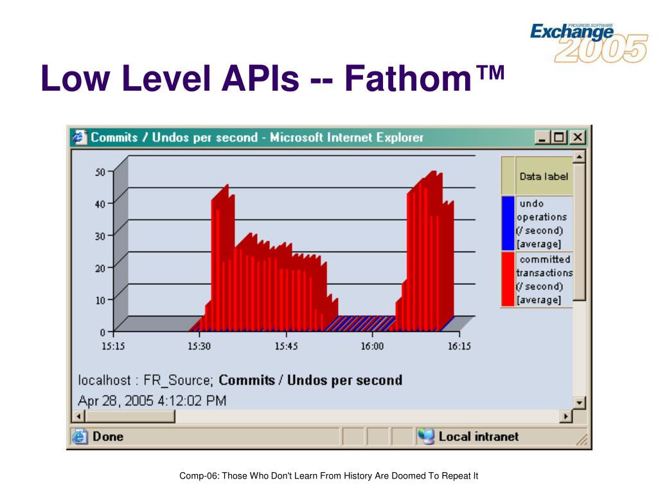Select the committed transactions legend text
Screen dimensions: 658x494
coord(544,279)
